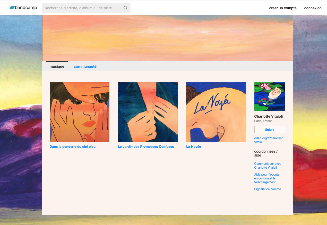The image size is (327, 225).
Task: Open the ddab.org/fr/oeuvres/Vitaioli link
Action: coord(268,140)
